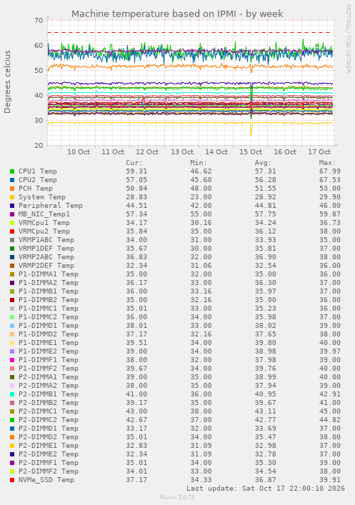Select the 'P1-DIMME2 Temp' legend label
Image resolution: width=355 pixels, height=505 pixels.
click(x=49, y=351)
